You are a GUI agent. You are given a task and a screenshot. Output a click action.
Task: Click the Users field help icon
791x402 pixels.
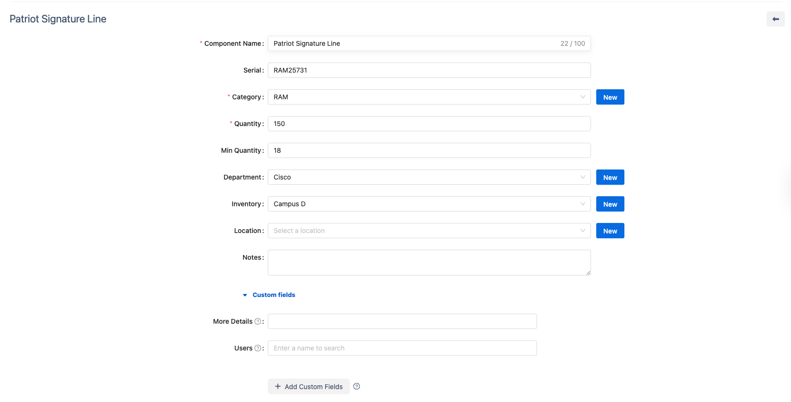tap(258, 348)
